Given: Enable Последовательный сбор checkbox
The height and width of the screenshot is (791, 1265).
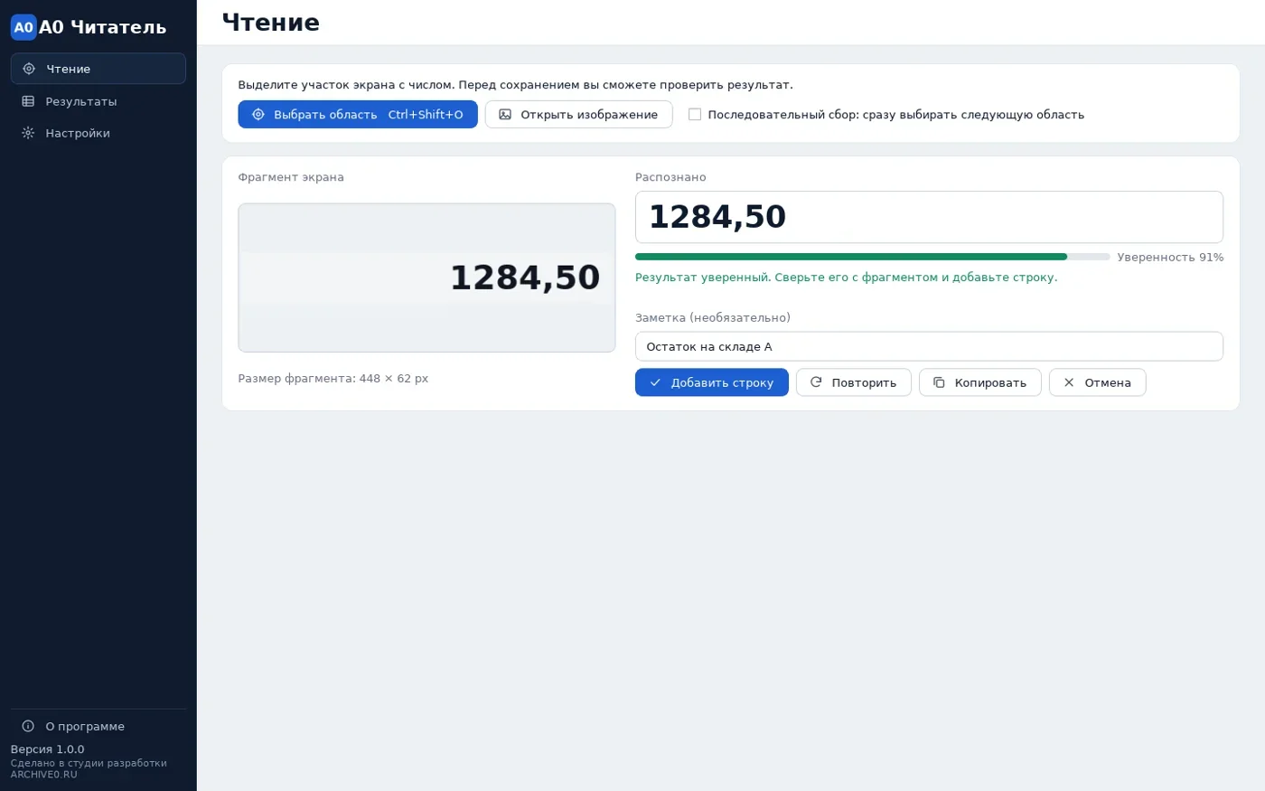Looking at the screenshot, I should 695,115.
